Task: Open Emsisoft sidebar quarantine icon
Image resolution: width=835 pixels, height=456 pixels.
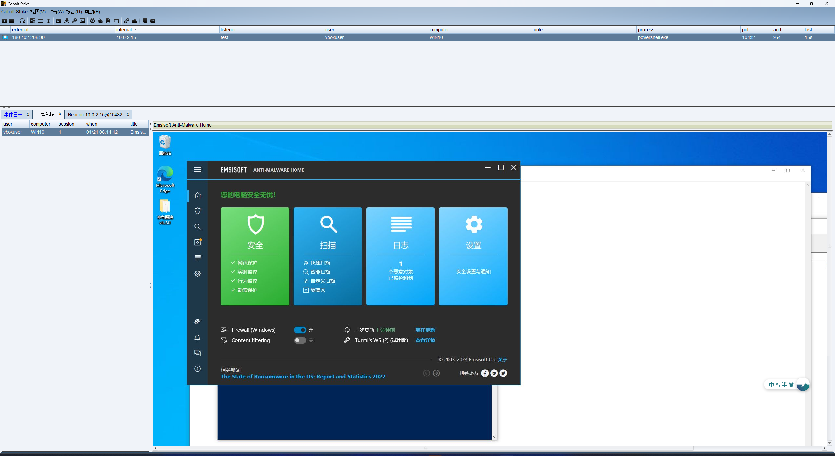Action: [197, 242]
